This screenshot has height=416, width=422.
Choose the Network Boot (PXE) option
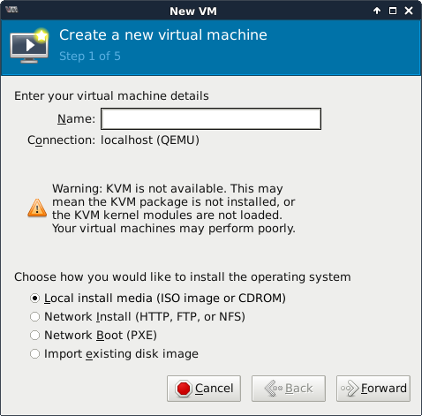tap(94, 336)
